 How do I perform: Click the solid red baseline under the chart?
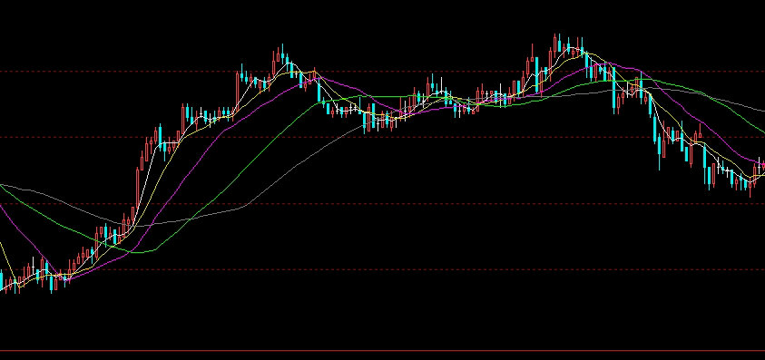point(383,351)
